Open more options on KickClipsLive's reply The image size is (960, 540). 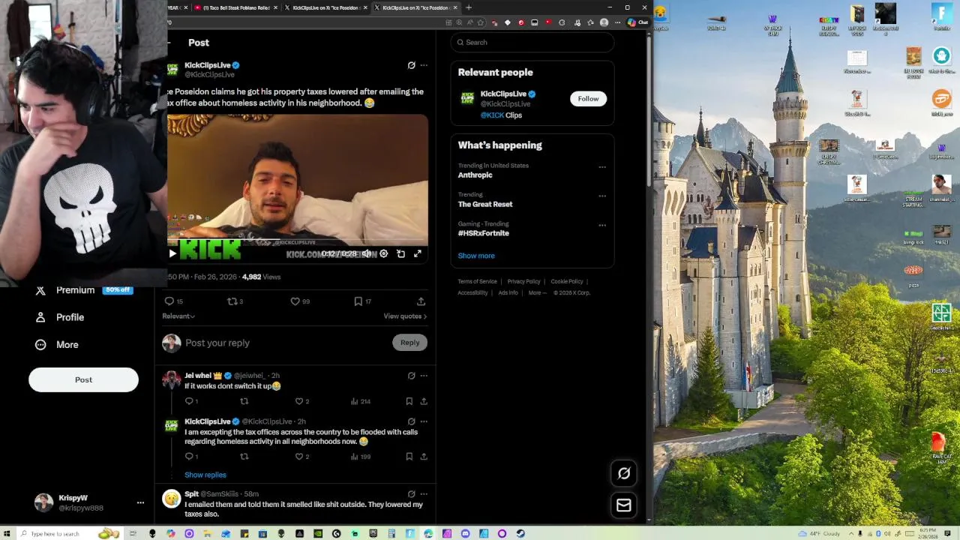pyautogui.click(x=424, y=421)
